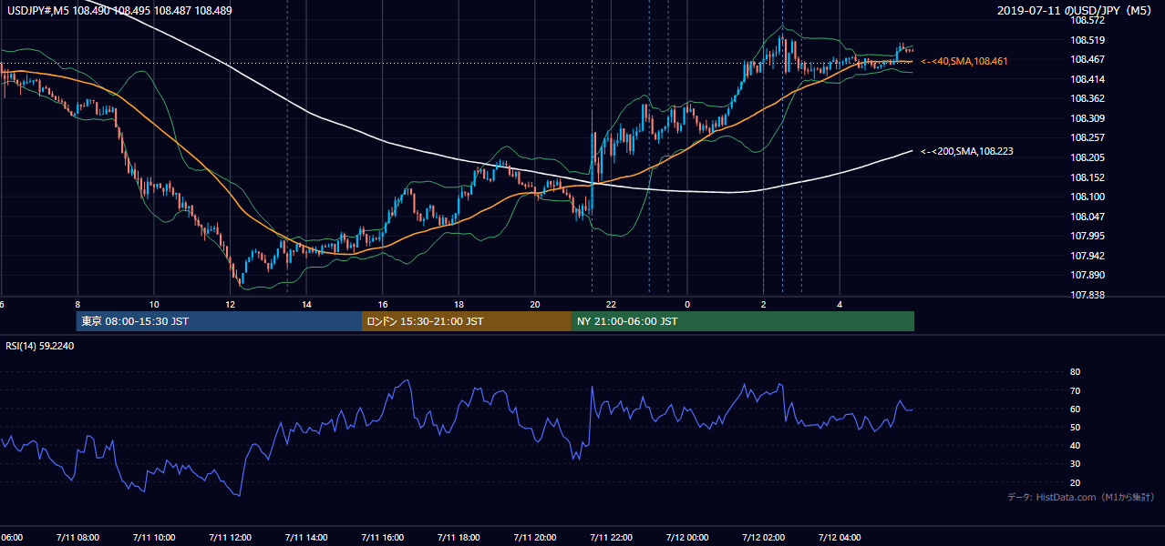Select the ロンドン 15:30-21:00 JST session bar
This screenshot has width=1165, height=546.
pyautogui.click(x=467, y=321)
